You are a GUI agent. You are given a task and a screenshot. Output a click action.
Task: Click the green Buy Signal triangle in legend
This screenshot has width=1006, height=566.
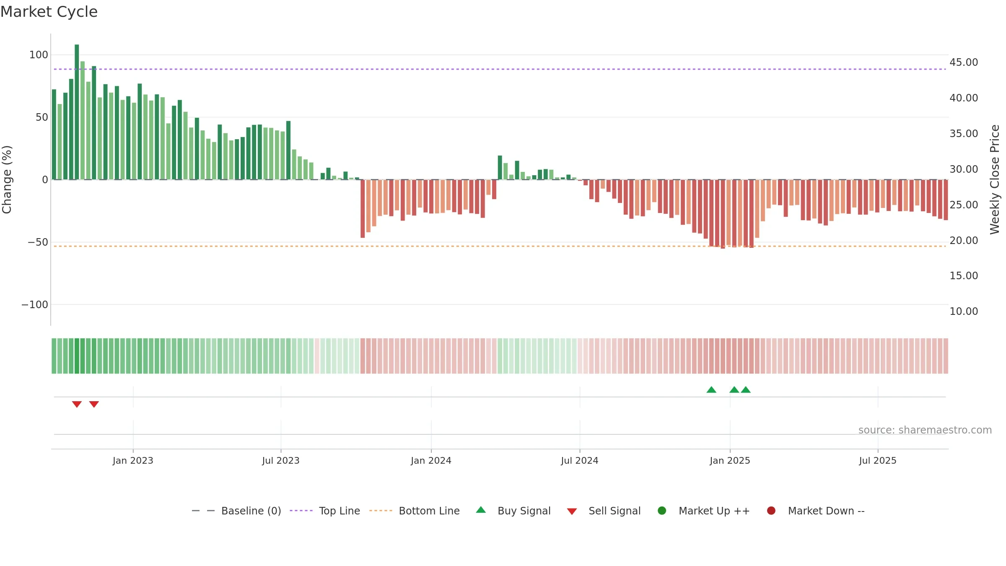click(x=481, y=510)
